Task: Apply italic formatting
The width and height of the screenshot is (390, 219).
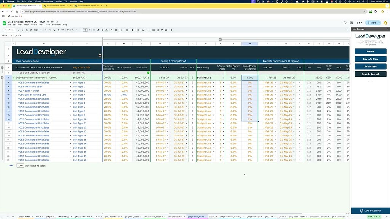Action: pos(98,30)
